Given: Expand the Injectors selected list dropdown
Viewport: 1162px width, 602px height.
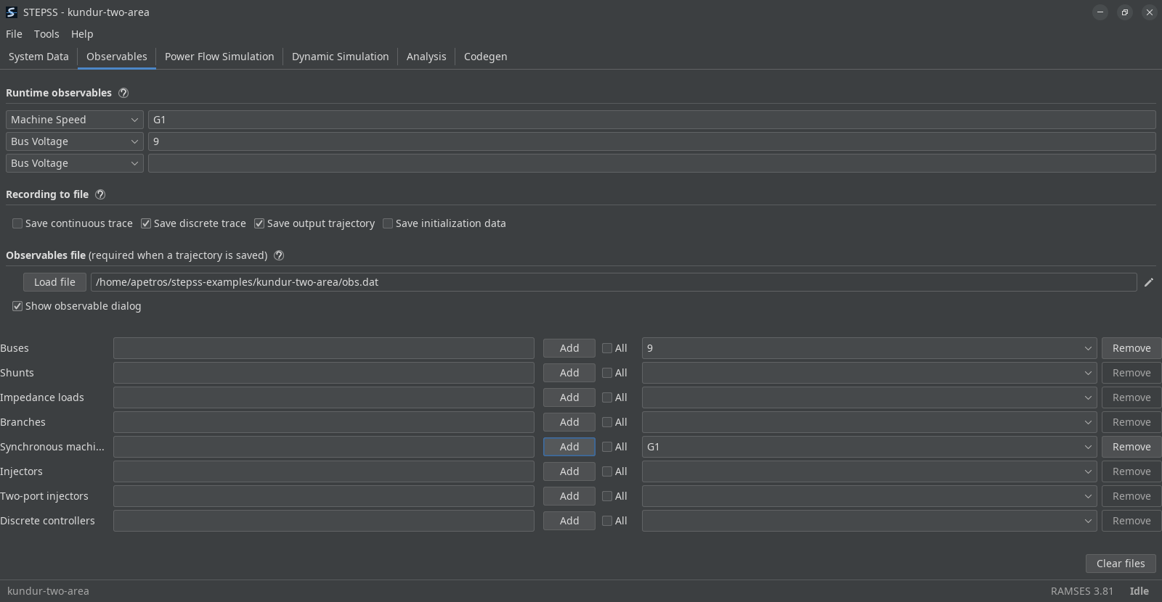Looking at the screenshot, I should (869, 471).
